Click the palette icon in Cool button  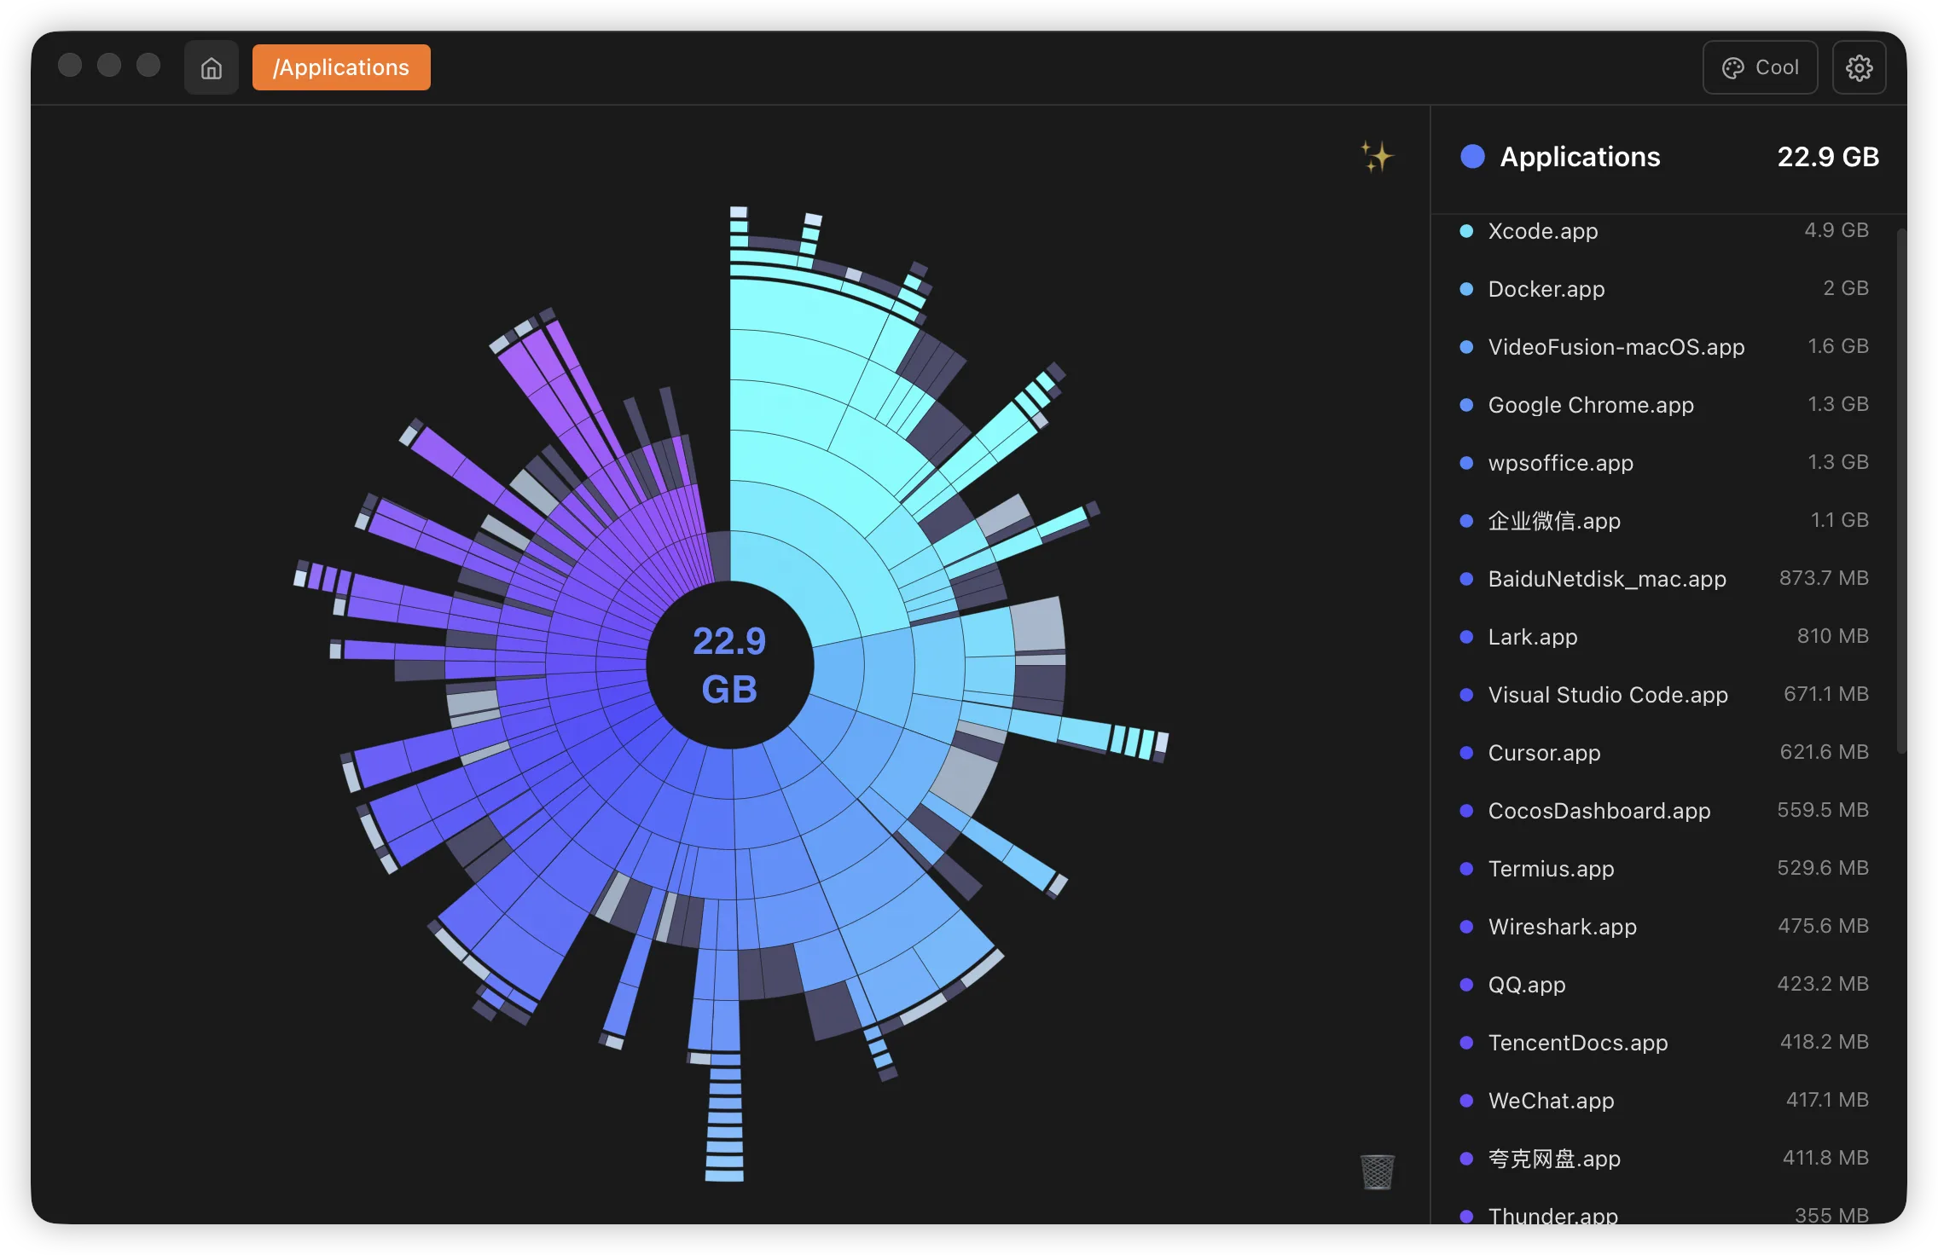pos(1732,68)
